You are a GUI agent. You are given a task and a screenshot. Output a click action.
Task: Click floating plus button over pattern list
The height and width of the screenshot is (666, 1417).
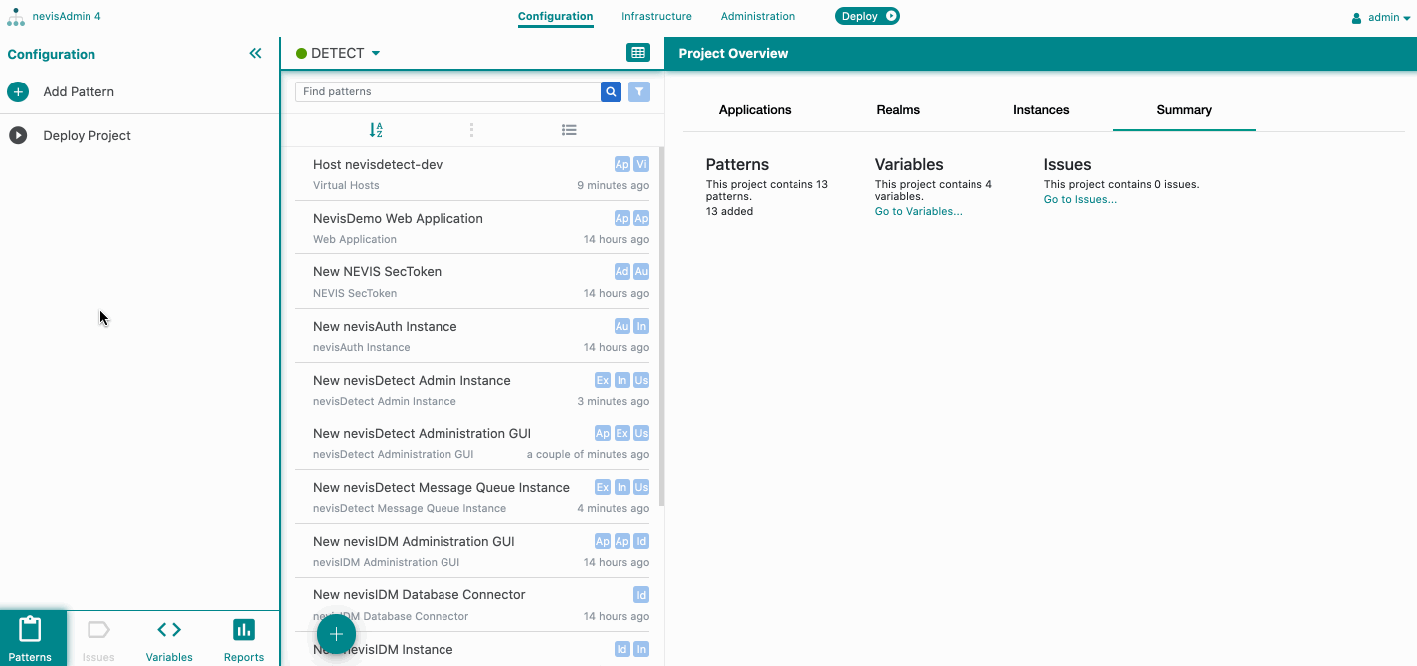point(336,634)
